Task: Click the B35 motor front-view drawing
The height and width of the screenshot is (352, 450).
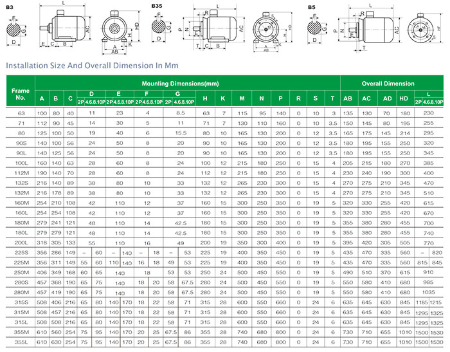Action: point(272,32)
